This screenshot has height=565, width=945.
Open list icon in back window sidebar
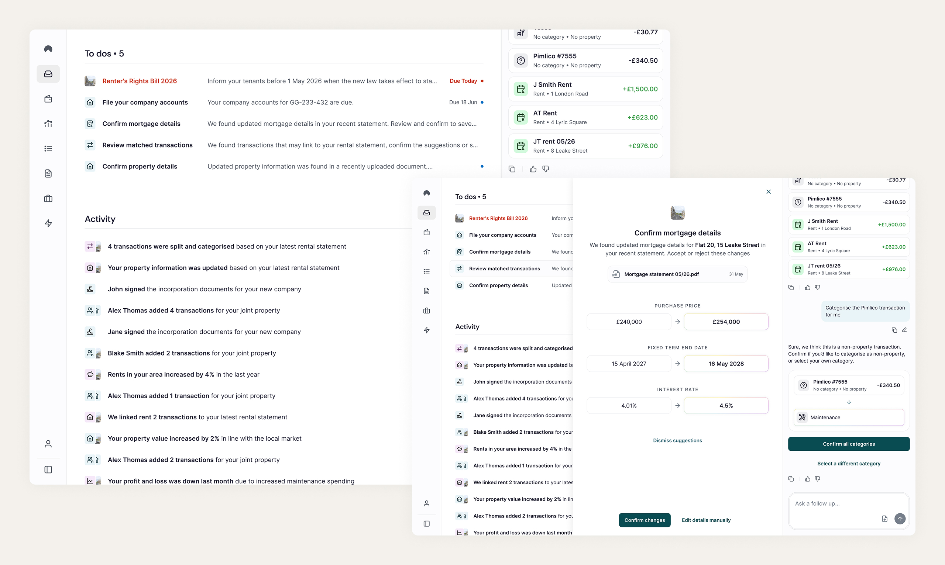pos(48,149)
